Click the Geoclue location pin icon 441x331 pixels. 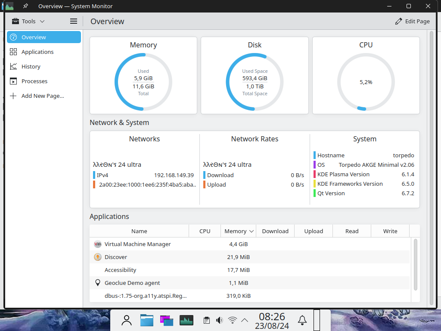pos(98,283)
